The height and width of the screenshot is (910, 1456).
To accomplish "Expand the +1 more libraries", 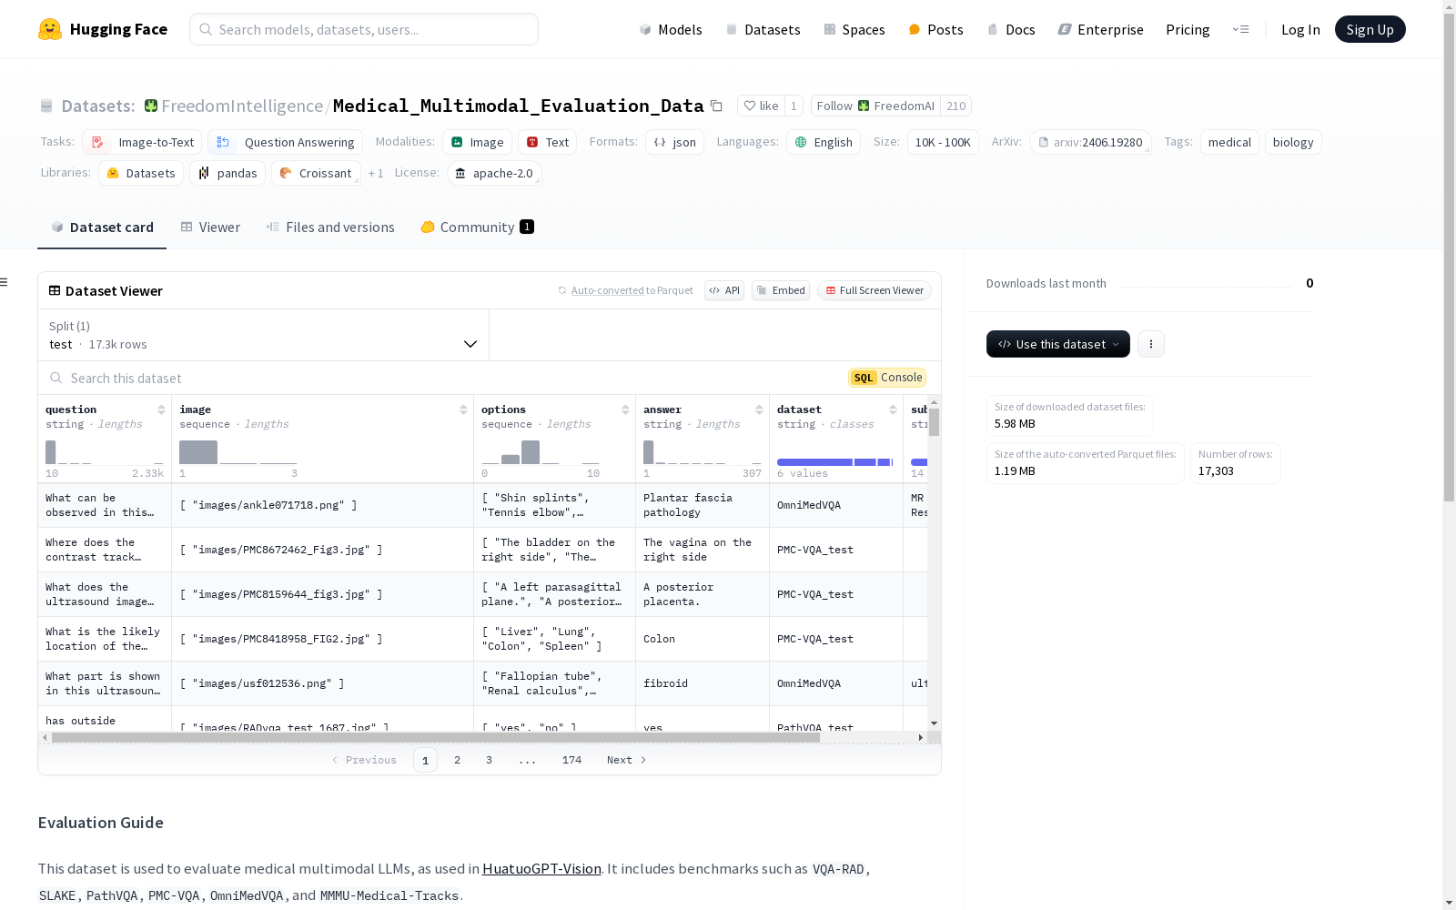I will 376,173.
